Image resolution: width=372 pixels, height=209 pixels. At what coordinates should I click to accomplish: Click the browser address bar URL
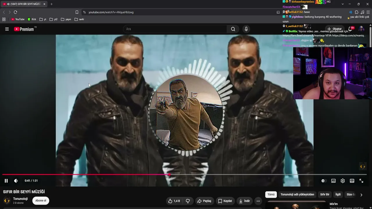(x=111, y=12)
